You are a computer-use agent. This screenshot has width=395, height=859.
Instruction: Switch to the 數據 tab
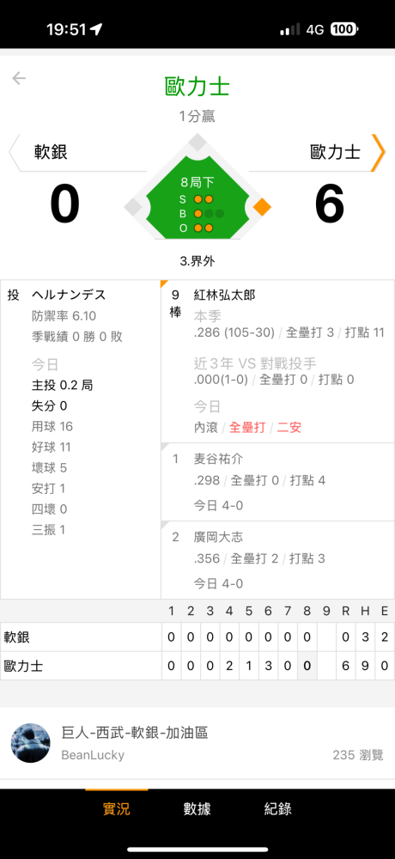[197, 808]
